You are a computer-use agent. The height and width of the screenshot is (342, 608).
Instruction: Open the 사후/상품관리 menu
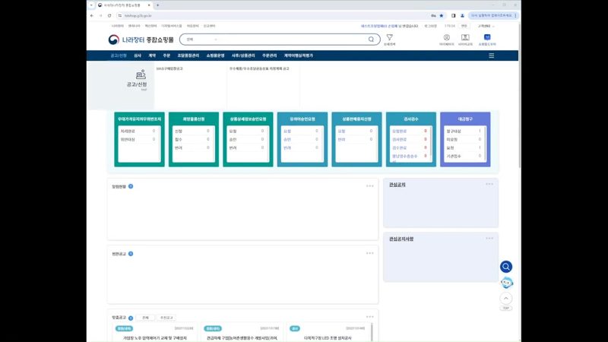click(x=243, y=55)
